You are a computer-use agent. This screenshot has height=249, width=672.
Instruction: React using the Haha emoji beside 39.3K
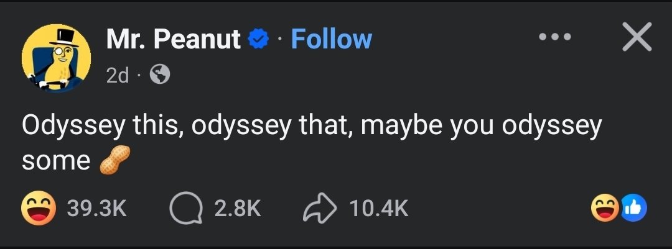point(39,209)
